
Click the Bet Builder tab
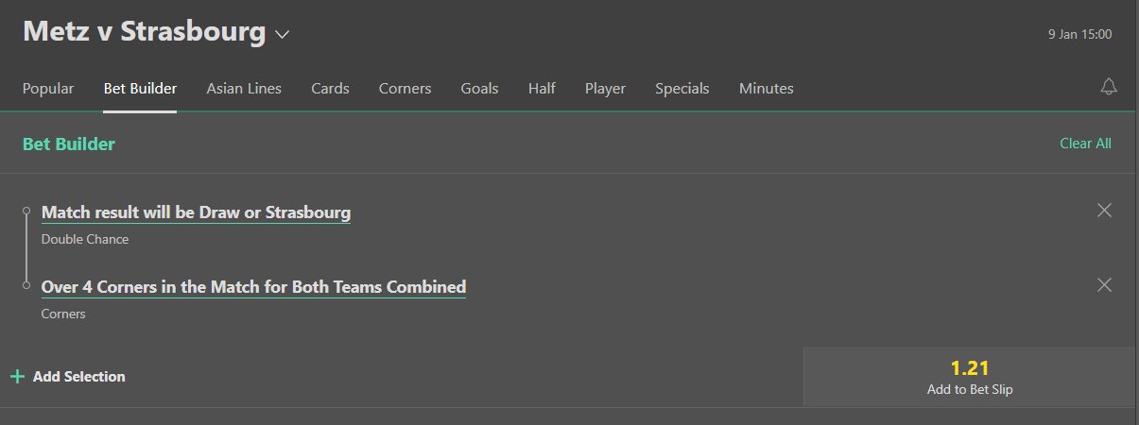(x=140, y=89)
